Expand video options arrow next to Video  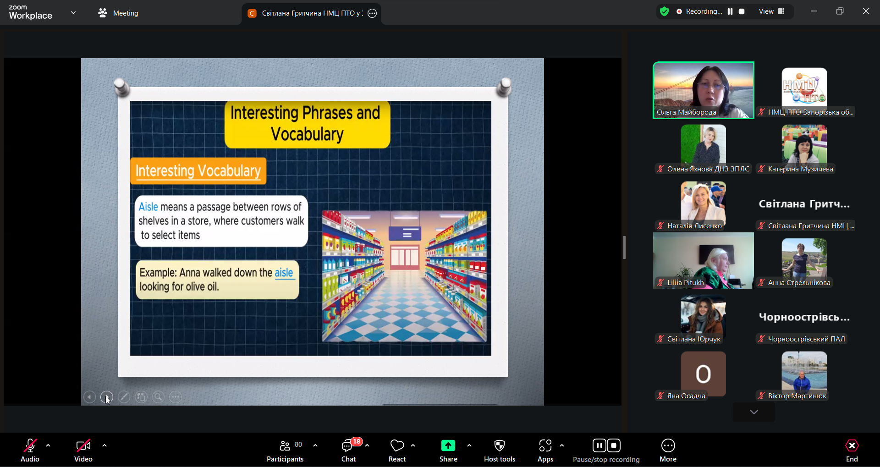click(104, 445)
